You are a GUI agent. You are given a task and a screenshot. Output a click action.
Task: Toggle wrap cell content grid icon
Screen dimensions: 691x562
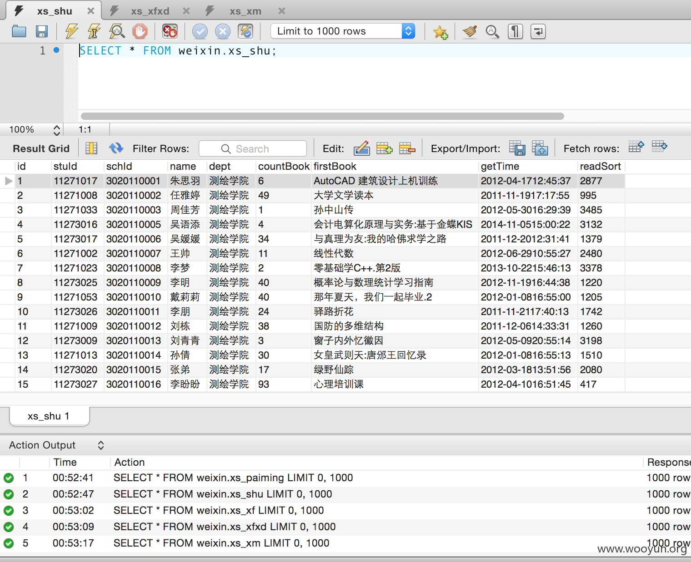[91, 148]
